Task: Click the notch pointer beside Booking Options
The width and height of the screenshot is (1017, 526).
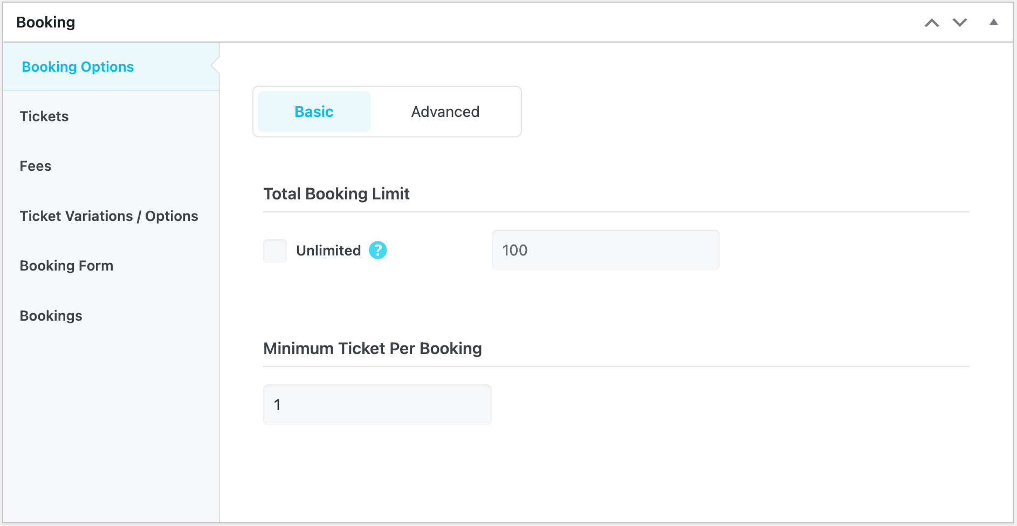Action: (215, 66)
